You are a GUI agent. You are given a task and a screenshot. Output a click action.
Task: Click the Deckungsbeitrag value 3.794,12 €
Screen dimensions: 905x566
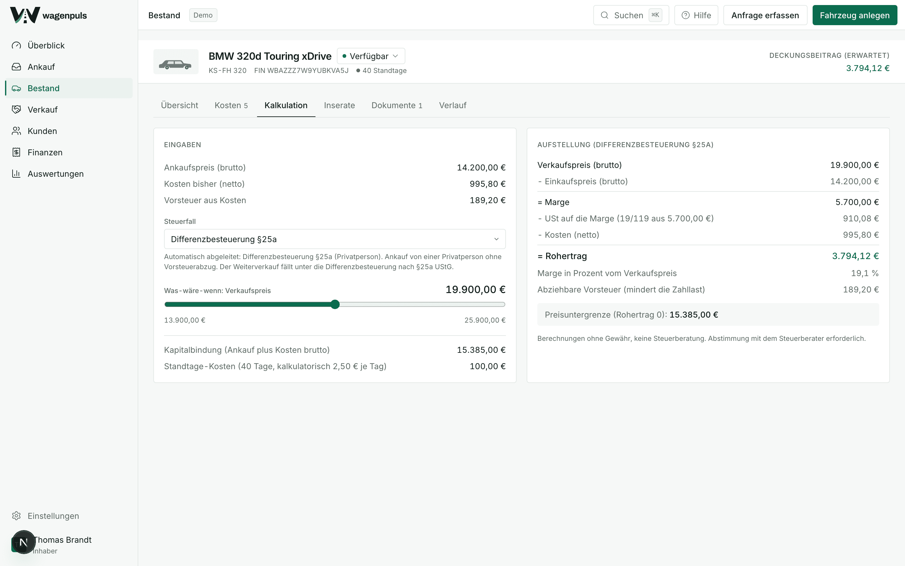868,68
